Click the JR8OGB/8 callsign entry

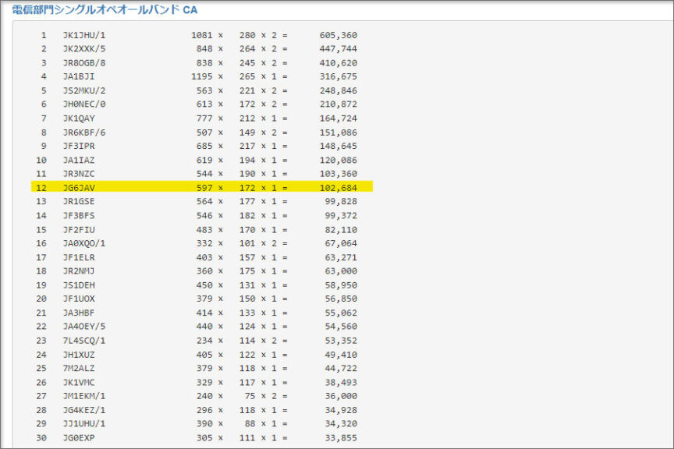coord(83,63)
